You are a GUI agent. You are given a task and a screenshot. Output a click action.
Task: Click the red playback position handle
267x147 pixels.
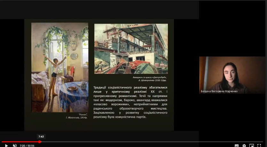coord(40,142)
